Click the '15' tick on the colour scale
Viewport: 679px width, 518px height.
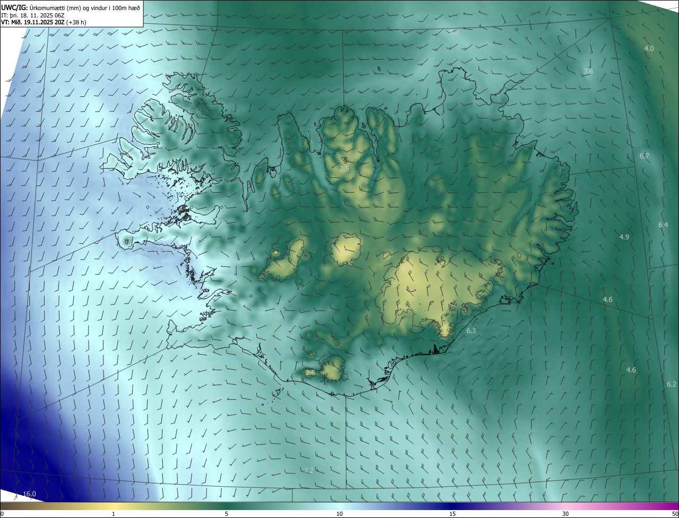(452, 514)
